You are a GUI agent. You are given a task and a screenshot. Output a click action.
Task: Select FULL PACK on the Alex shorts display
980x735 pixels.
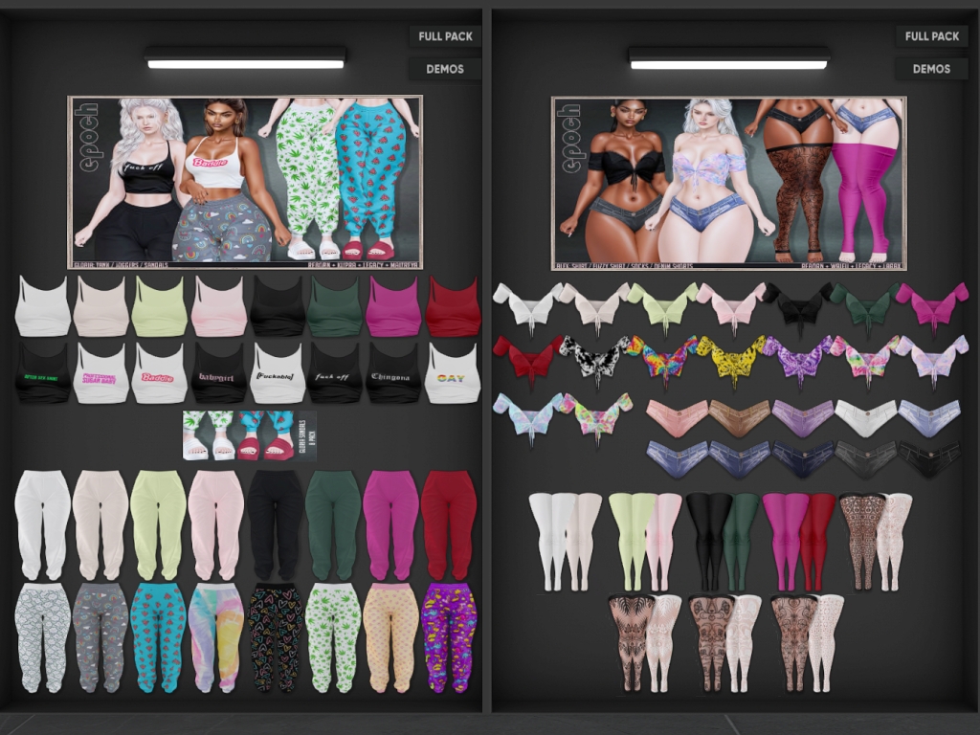931,36
